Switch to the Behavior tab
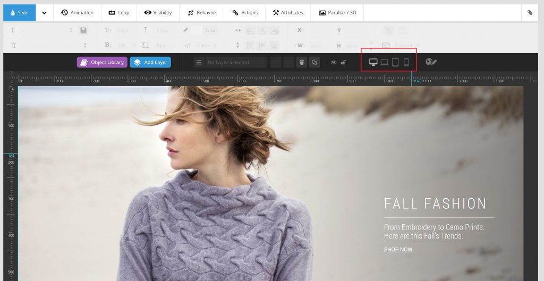 click(201, 13)
